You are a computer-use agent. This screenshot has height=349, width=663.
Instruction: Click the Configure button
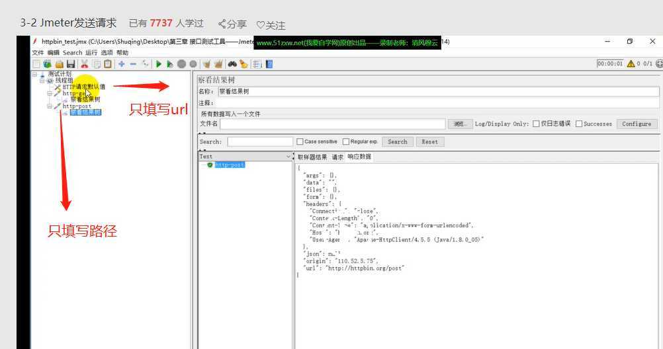(637, 124)
